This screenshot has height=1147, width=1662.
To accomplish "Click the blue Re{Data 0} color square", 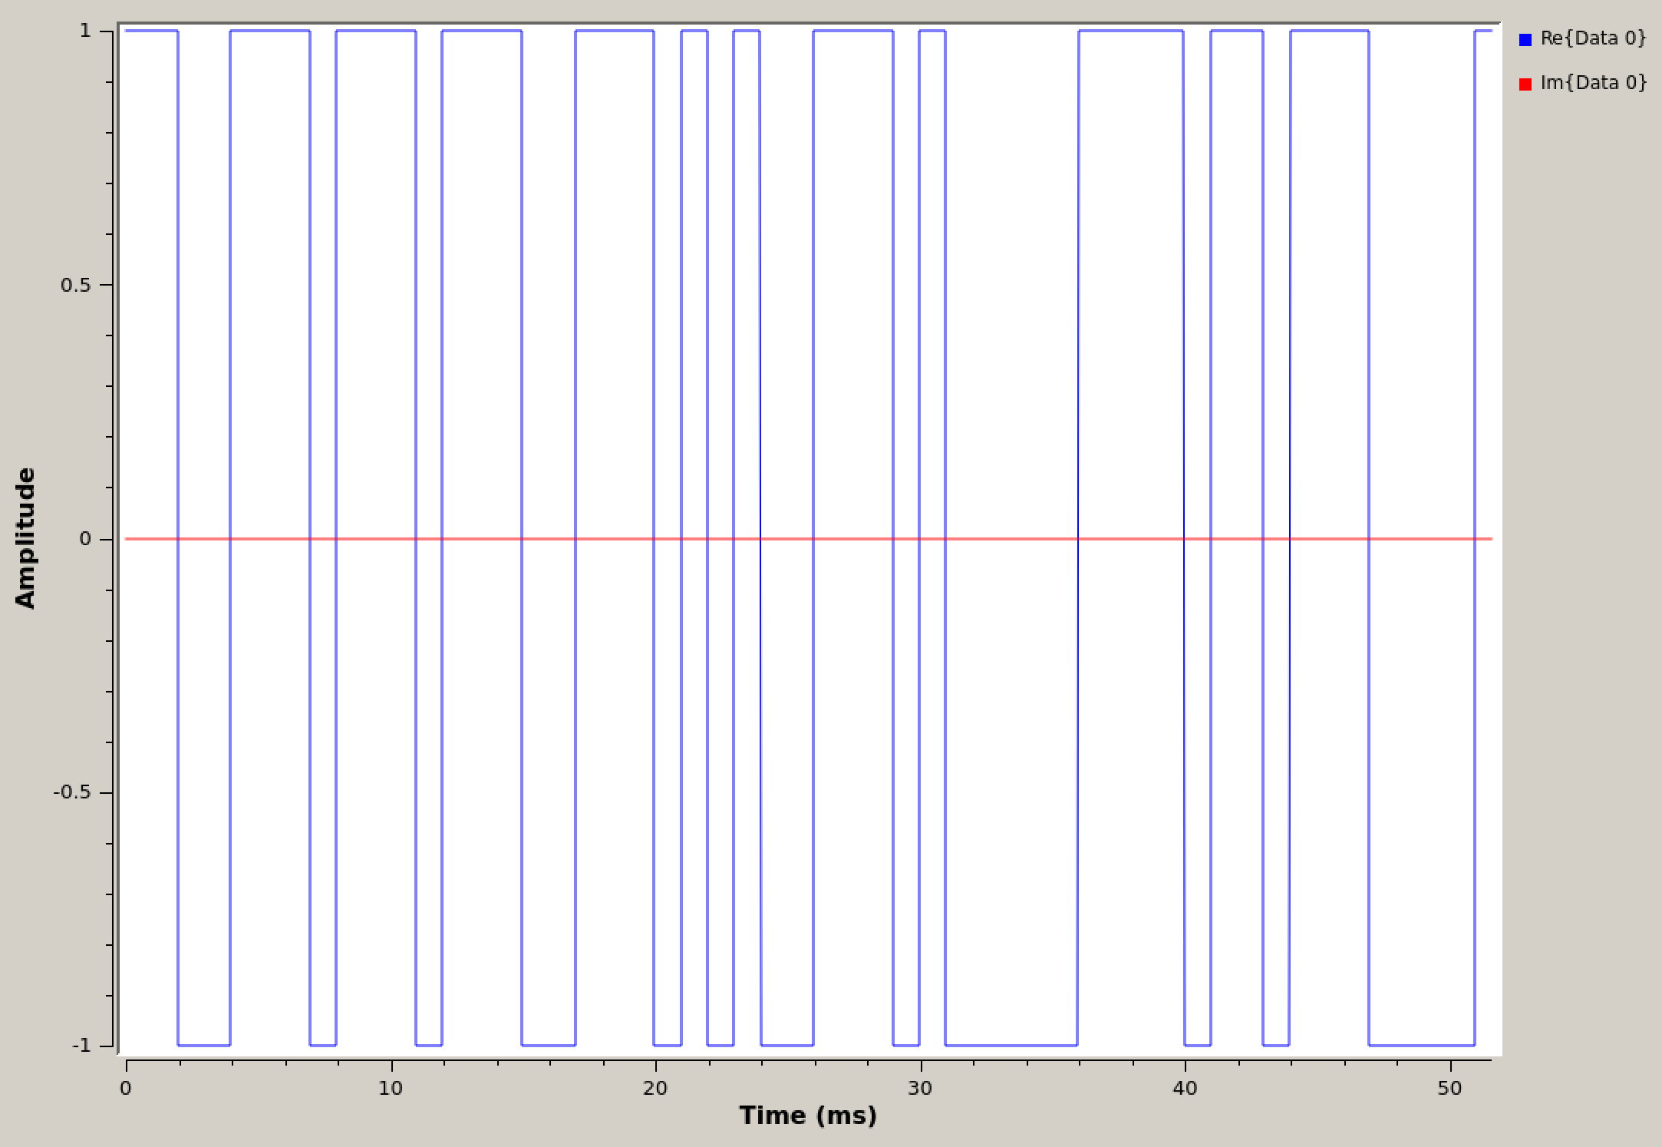I will pos(1525,40).
